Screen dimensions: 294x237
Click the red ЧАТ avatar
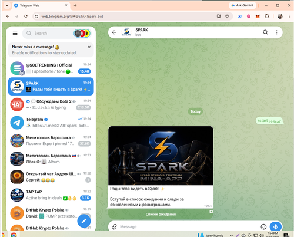click(x=17, y=104)
